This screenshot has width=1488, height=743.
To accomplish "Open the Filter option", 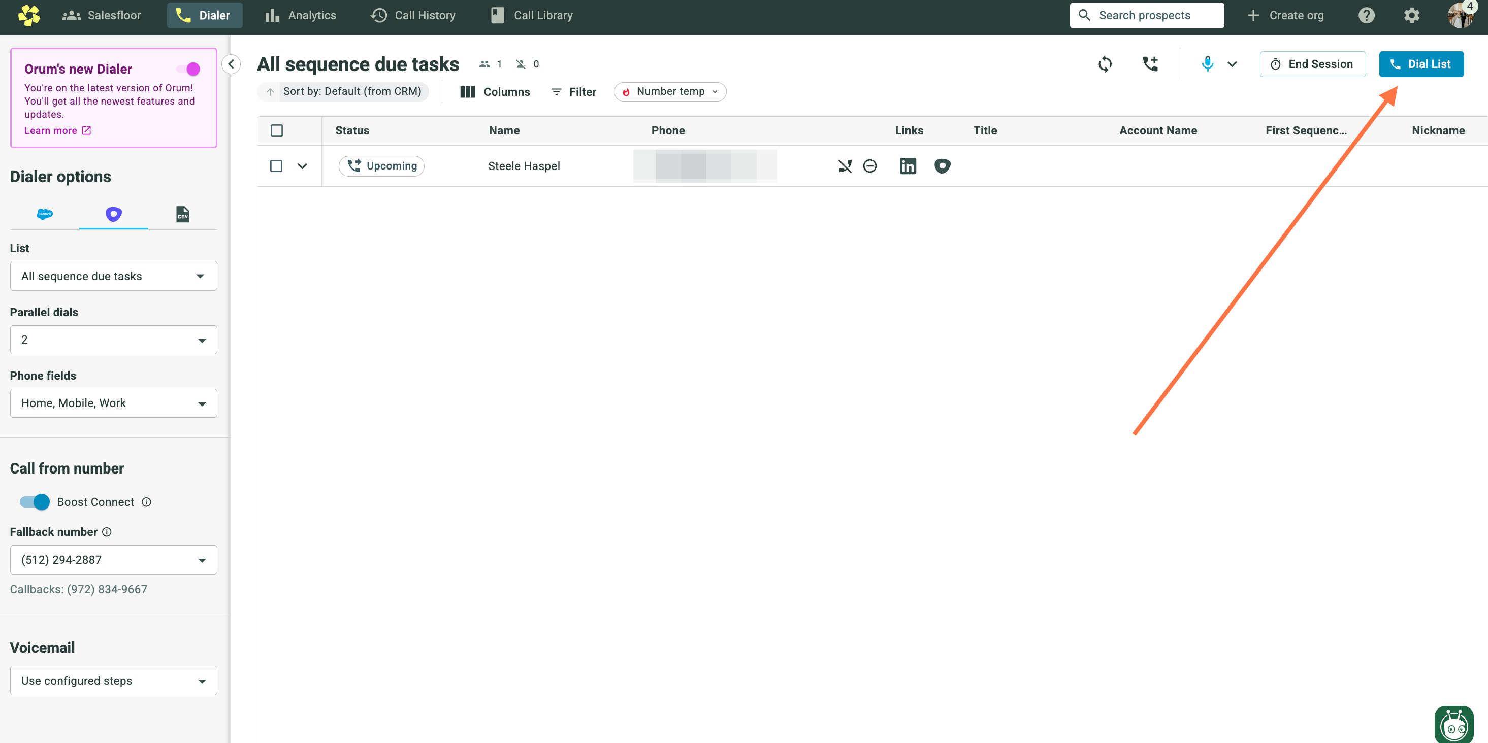I will (573, 92).
